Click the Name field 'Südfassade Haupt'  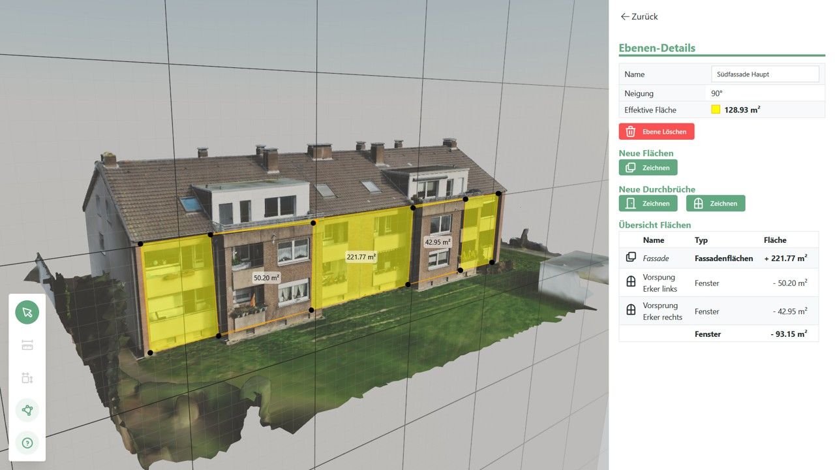[x=765, y=74]
